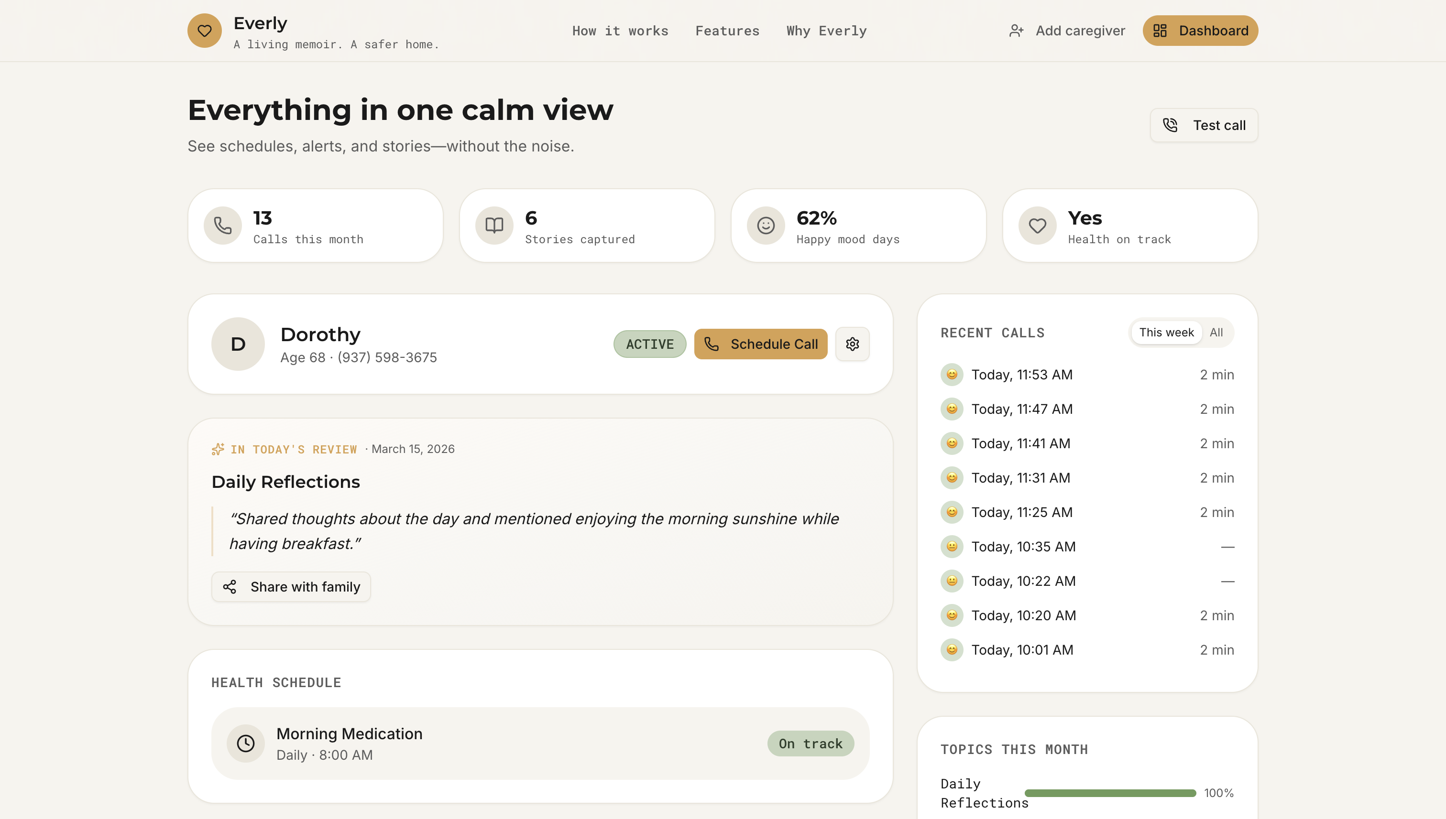Click the book icon on Stories captured

click(x=494, y=226)
